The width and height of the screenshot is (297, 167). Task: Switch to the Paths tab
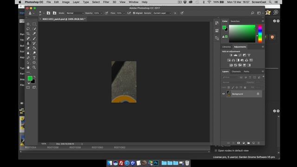tap(246, 71)
